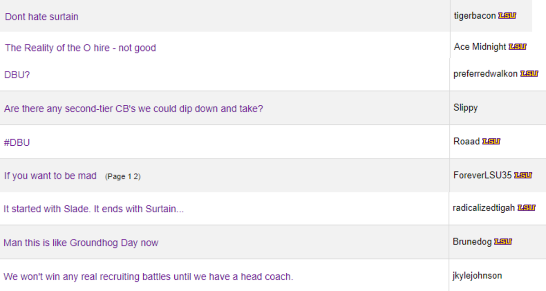Open the '#DBU' thread
This screenshot has height=291, width=546.
tap(17, 143)
